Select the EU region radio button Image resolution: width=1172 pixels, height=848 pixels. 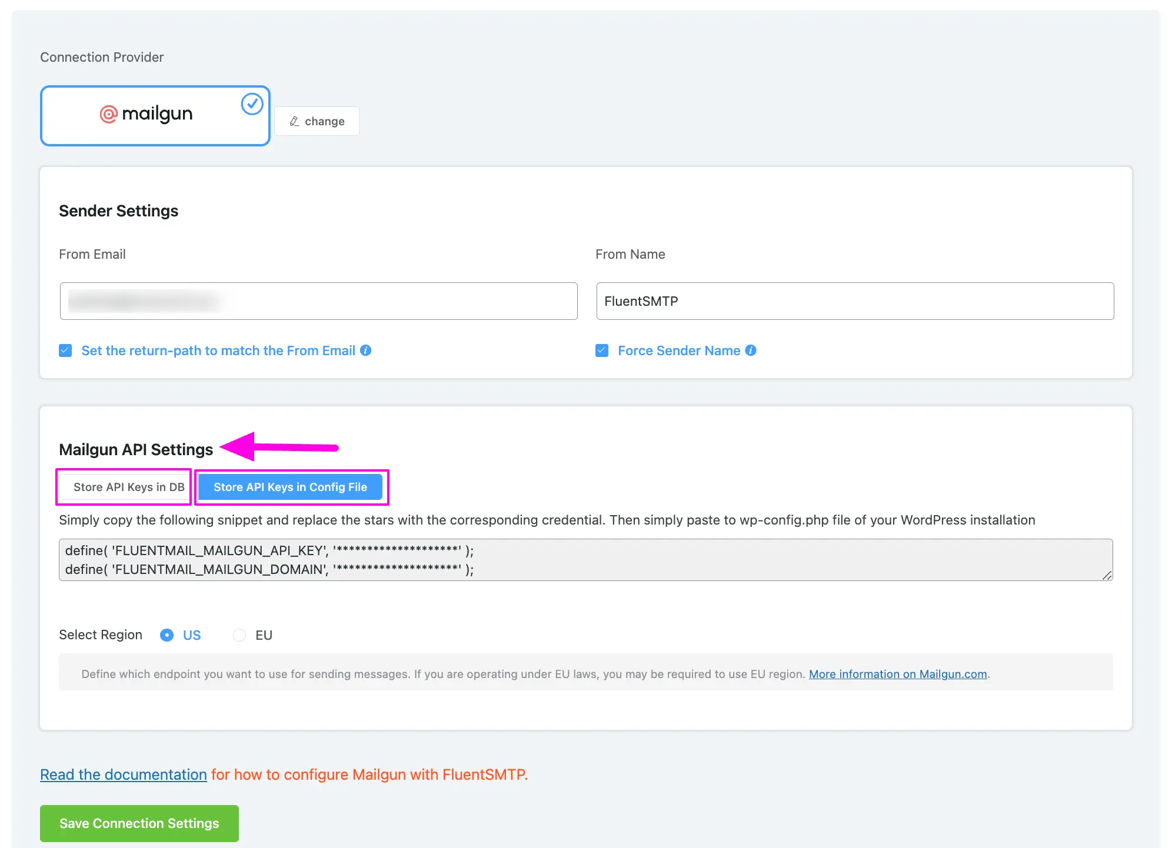[x=239, y=635]
